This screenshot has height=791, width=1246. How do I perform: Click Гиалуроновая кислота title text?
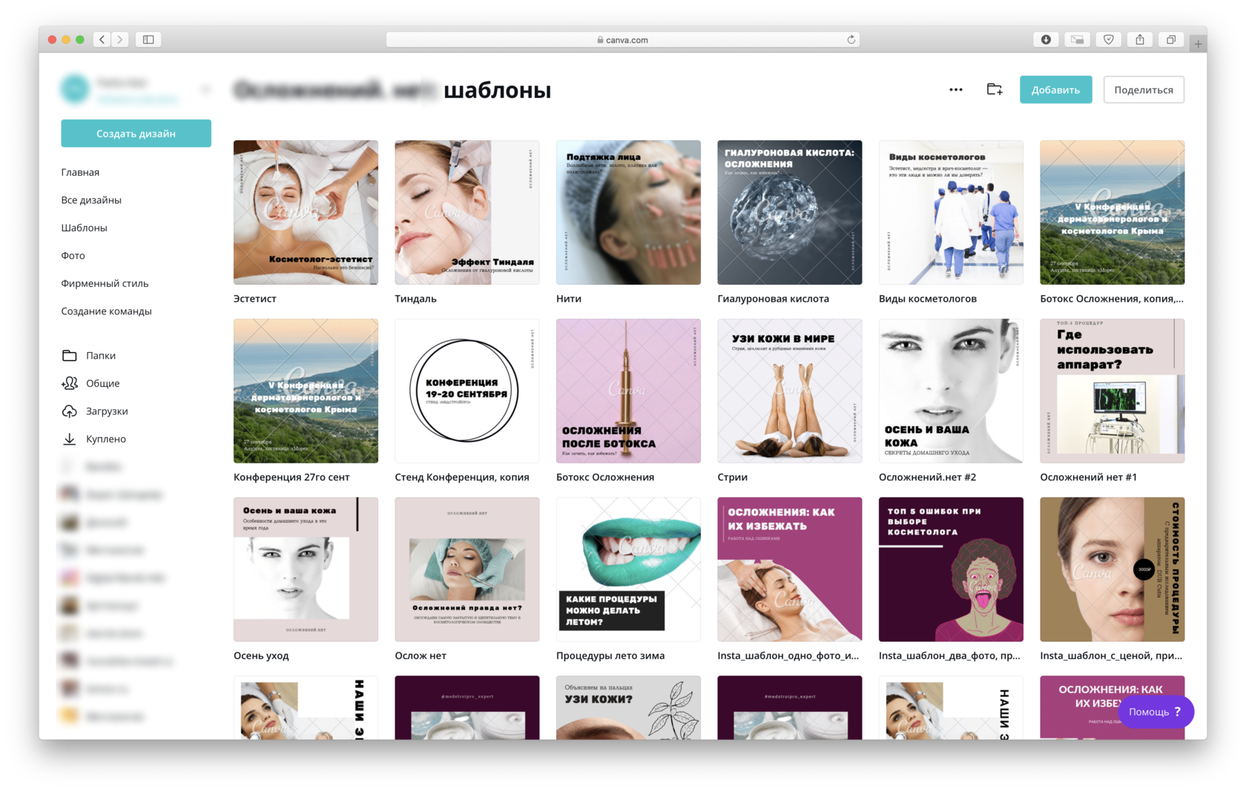click(x=774, y=299)
